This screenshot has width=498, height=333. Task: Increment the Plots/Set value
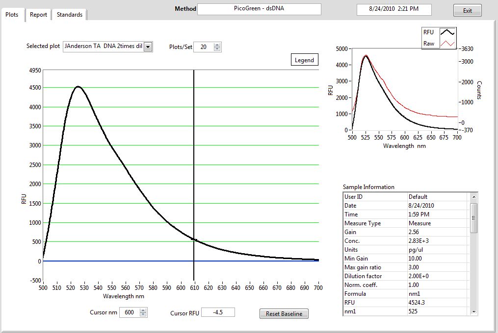[217, 45]
